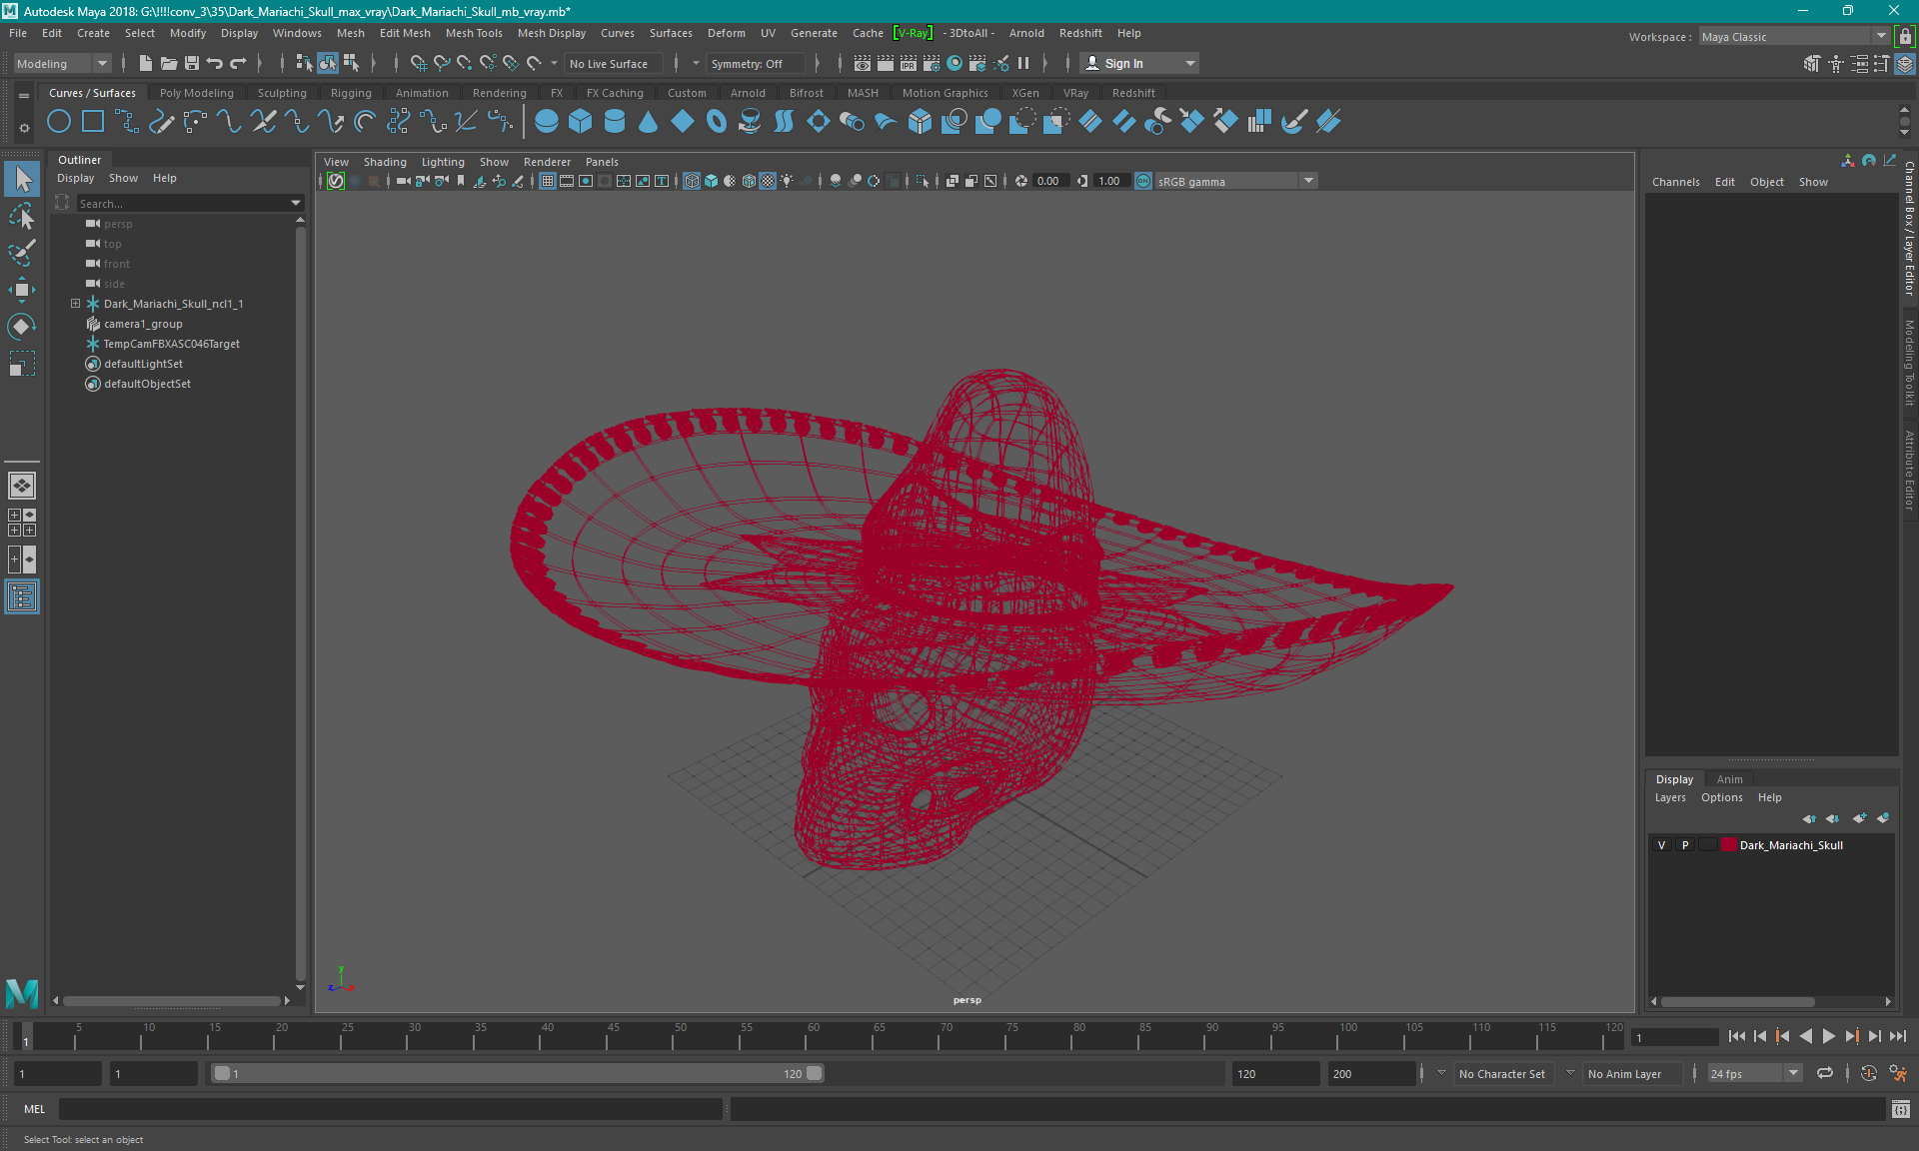The image size is (1919, 1151).
Task: Expand the Panels menu in viewport header
Action: pyautogui.click(x=602, y=162)
